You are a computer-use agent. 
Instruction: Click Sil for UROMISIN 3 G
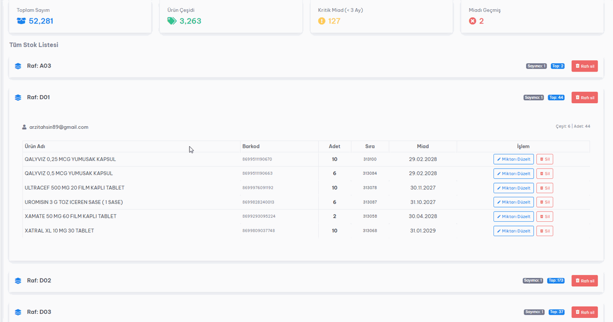click(545, 202)
